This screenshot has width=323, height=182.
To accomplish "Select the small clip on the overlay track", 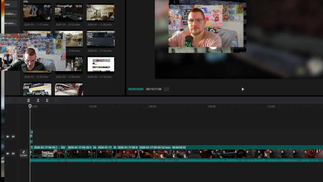I will coord(31,136).
